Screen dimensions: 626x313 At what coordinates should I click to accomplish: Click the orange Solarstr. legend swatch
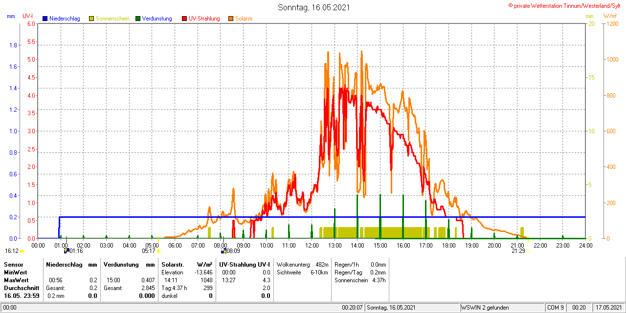[x=231, y=19]
